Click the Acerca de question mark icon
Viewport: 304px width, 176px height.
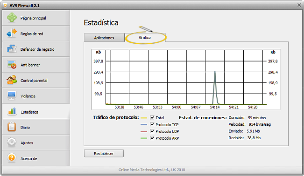click(x=12, y=158)
